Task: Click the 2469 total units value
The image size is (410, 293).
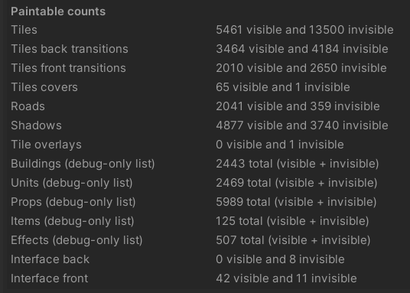Action: pyautogui.click(x=297, y=183)
